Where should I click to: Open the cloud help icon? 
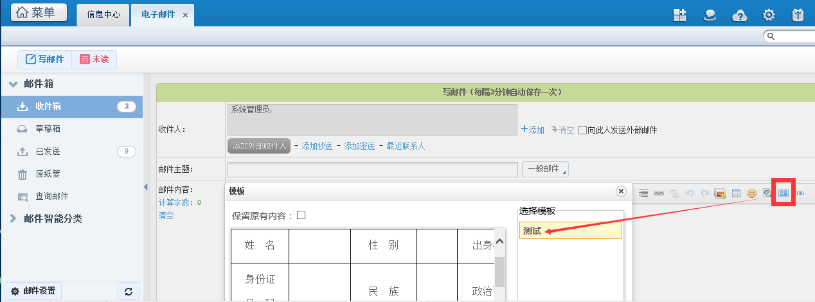(740, 15)
